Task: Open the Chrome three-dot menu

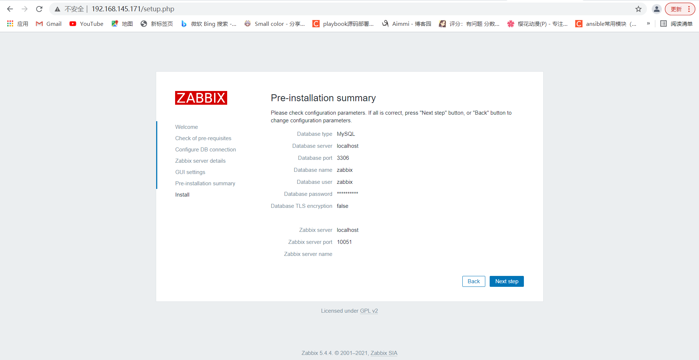Action: point(689,9)
